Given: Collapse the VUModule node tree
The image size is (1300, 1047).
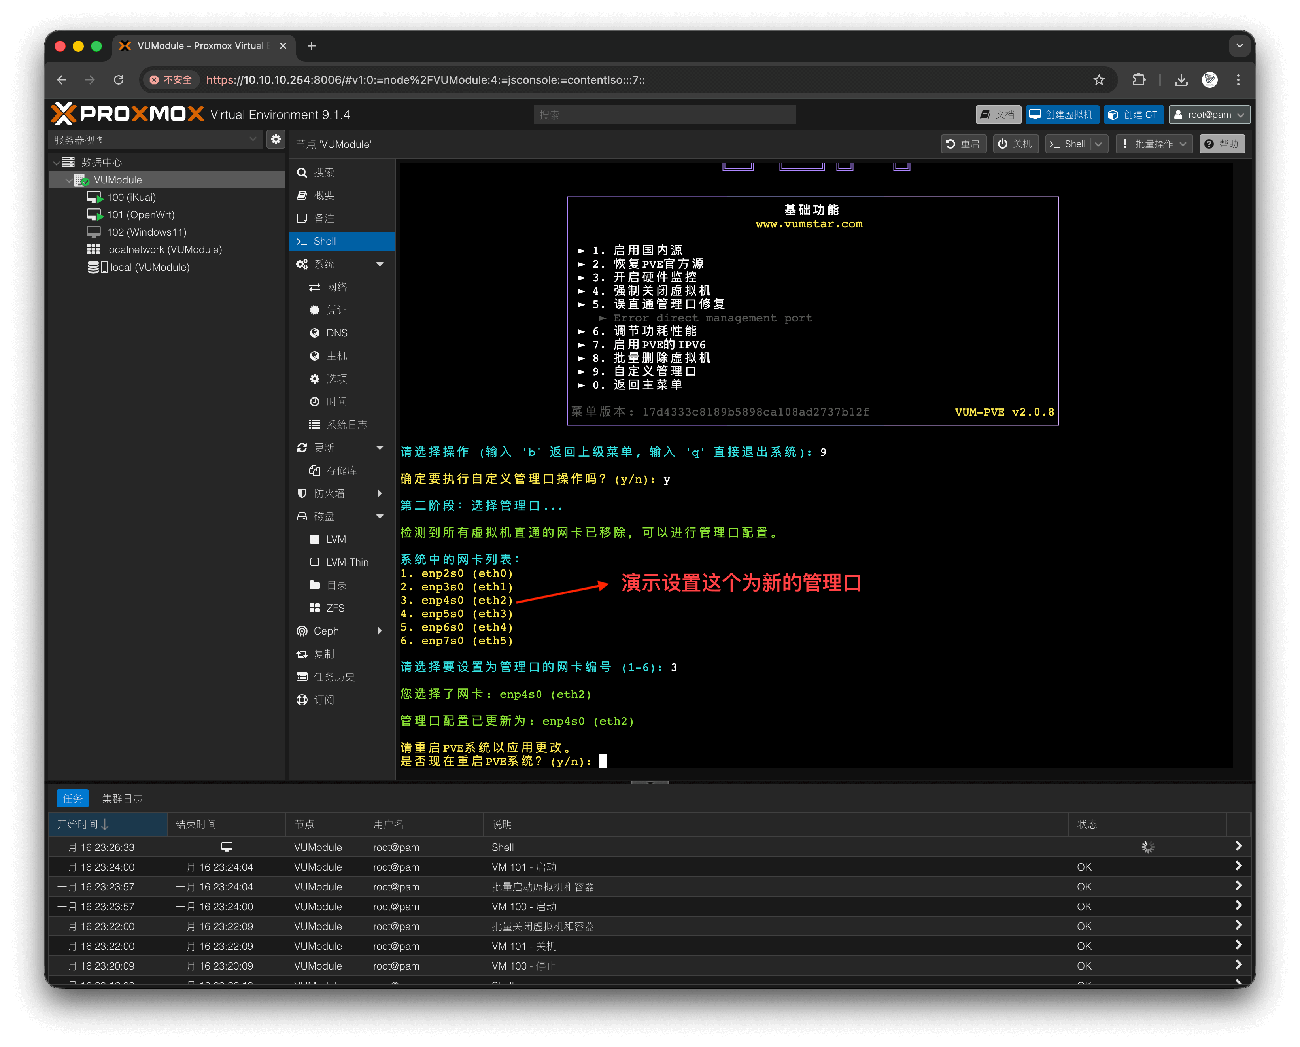Looking at the screenshot, I should click(x=69, y=180).
